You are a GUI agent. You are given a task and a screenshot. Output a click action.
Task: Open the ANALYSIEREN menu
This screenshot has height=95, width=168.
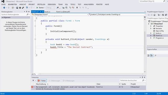click(x=89, y=4)
